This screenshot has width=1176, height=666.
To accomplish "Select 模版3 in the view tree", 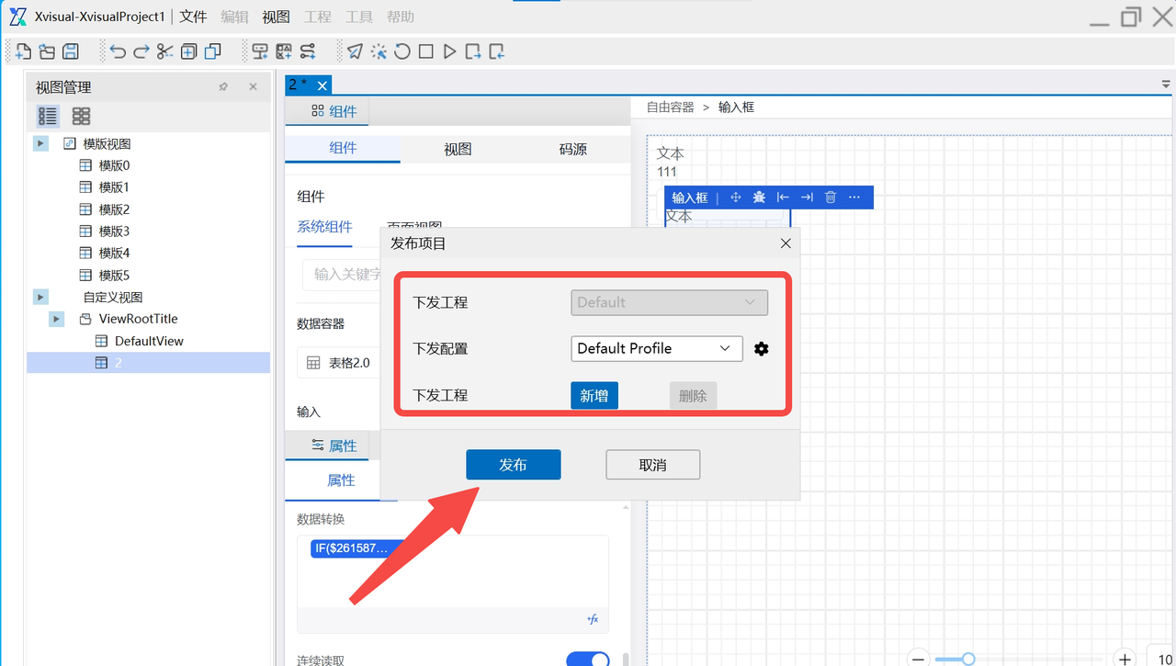I will [x=114, y=231].
